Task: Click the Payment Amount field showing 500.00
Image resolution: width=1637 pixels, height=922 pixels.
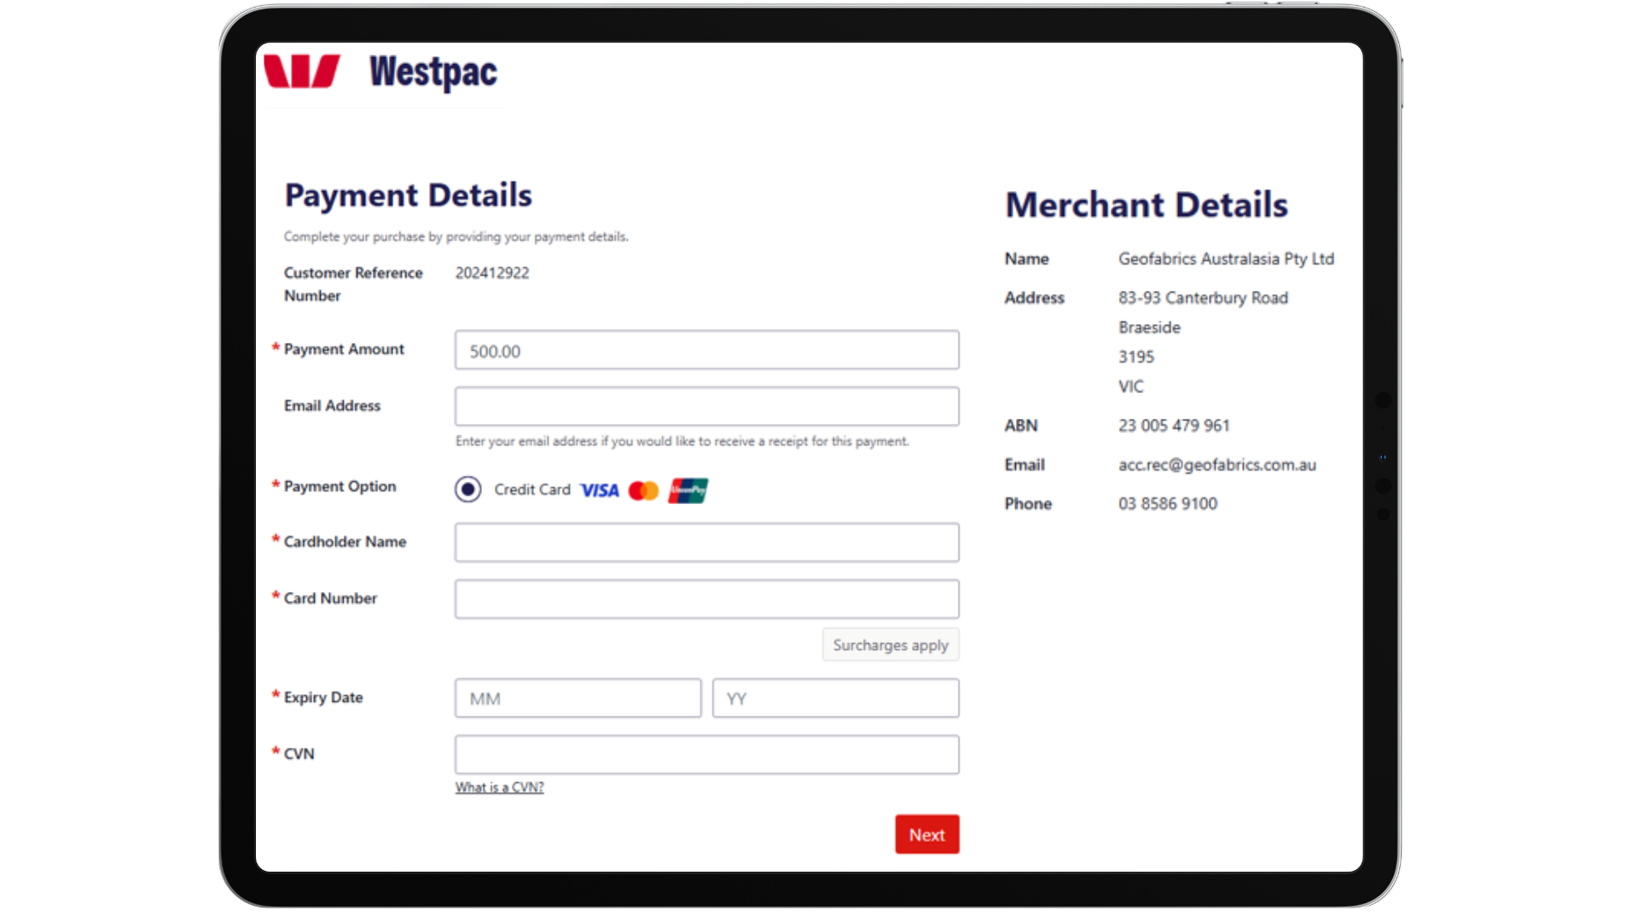Action: point(706,351)
